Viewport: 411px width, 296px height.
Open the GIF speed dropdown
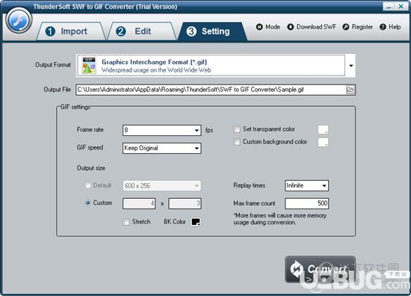(x=161, y=148)
